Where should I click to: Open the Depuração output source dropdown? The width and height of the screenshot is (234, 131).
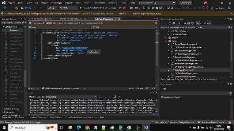click(x=71, y=97)
